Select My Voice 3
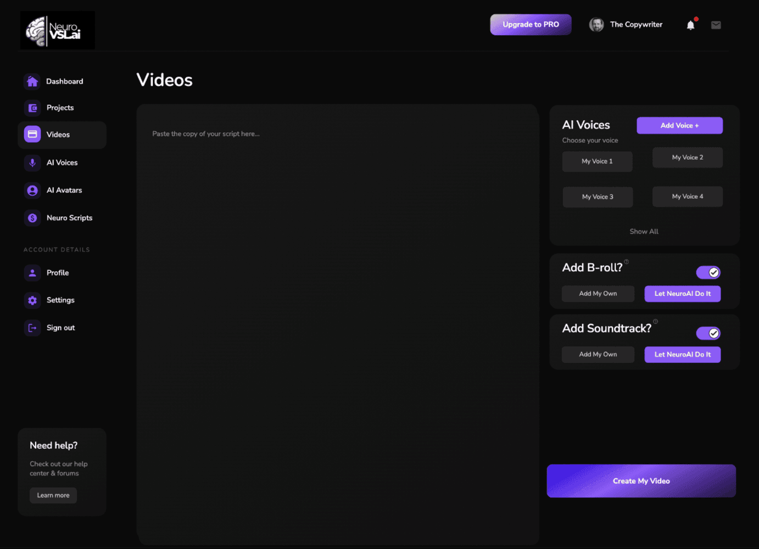The height and width of the screenshot is (549, 759). tap(598, 197)
